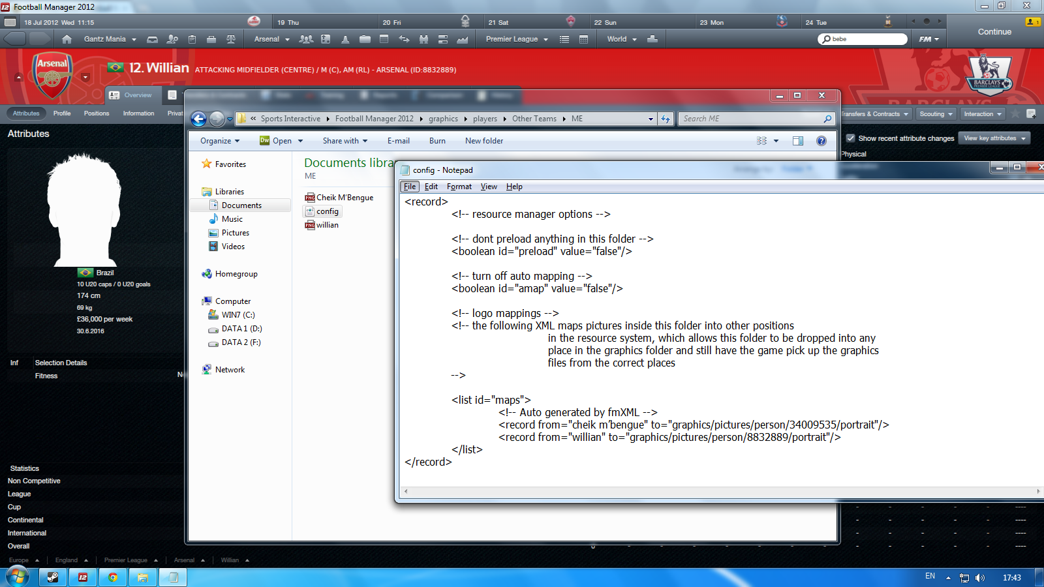
Task: Click the Notepad horizontal scrollbar
Action: 722,491
